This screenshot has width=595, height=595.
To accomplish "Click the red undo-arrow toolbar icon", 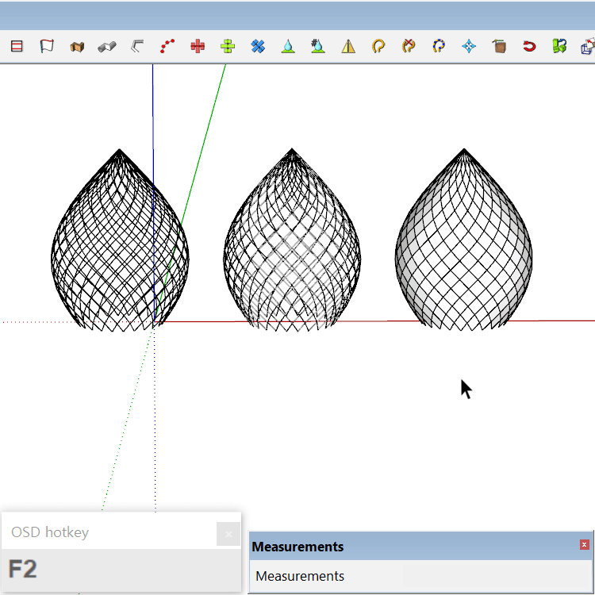I will coord(529,46).
